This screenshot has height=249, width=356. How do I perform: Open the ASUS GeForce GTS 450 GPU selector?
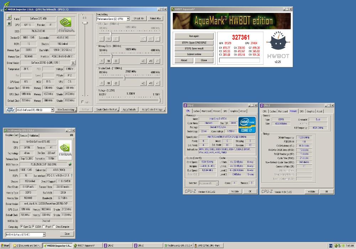coord(35,110)
